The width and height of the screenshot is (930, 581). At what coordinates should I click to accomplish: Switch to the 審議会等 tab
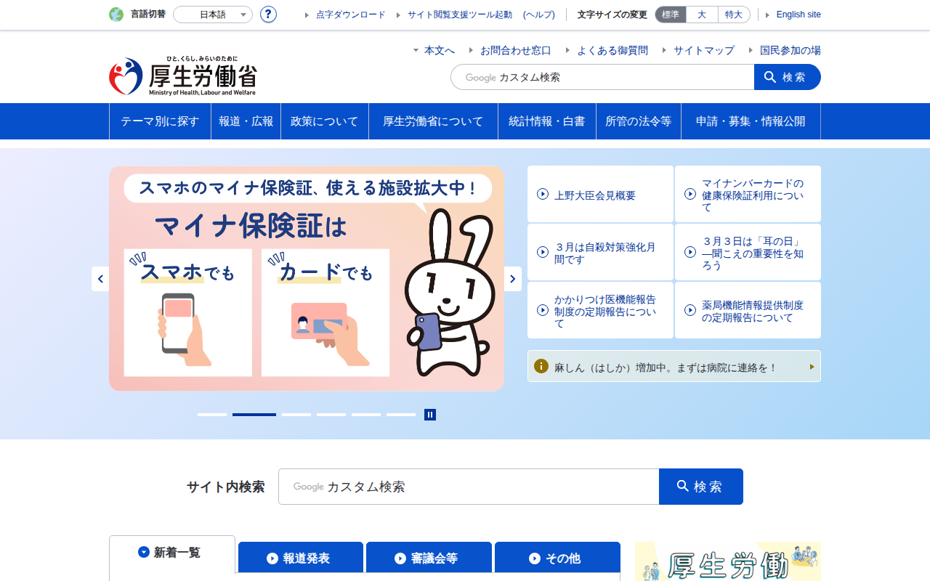429,558
